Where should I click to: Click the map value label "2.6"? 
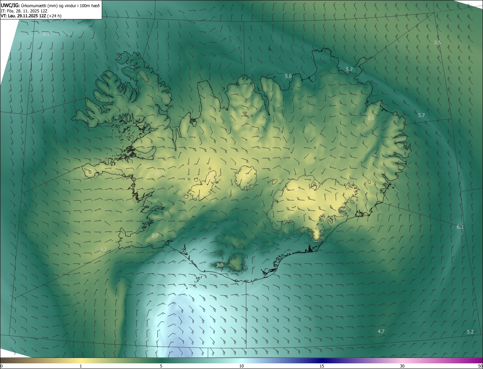371,118
